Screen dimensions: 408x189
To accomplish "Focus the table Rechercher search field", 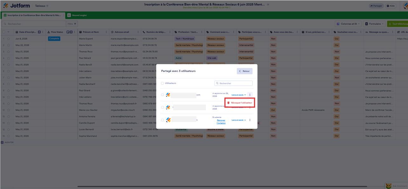I will pos(34,24).
